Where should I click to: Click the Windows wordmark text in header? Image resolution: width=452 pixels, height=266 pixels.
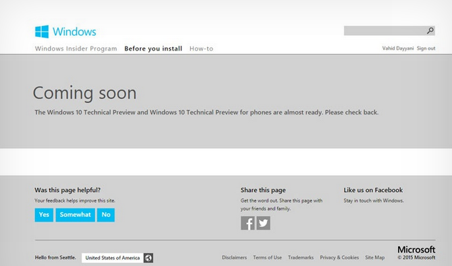point(74,32)
